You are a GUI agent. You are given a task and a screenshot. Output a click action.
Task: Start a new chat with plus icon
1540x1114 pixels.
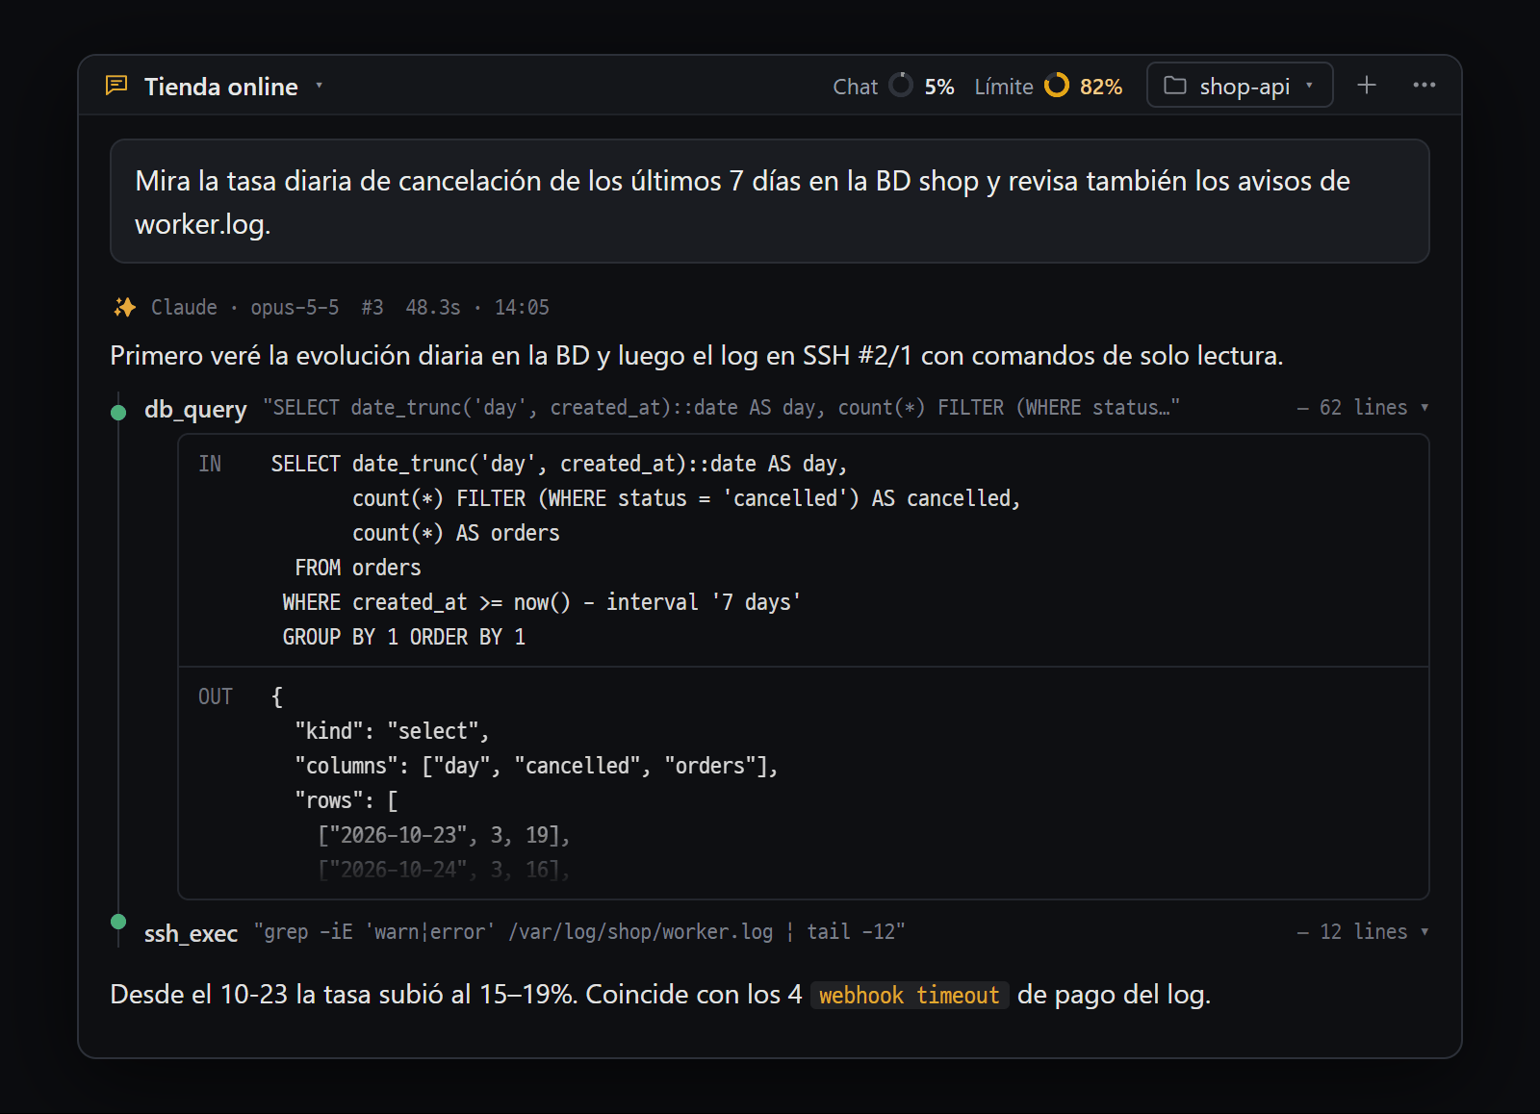point(1367,86)
